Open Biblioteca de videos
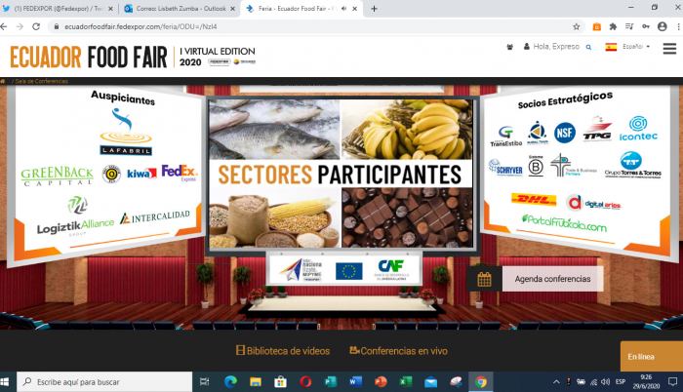The image size is (683, 392). (x=283, y=351)
